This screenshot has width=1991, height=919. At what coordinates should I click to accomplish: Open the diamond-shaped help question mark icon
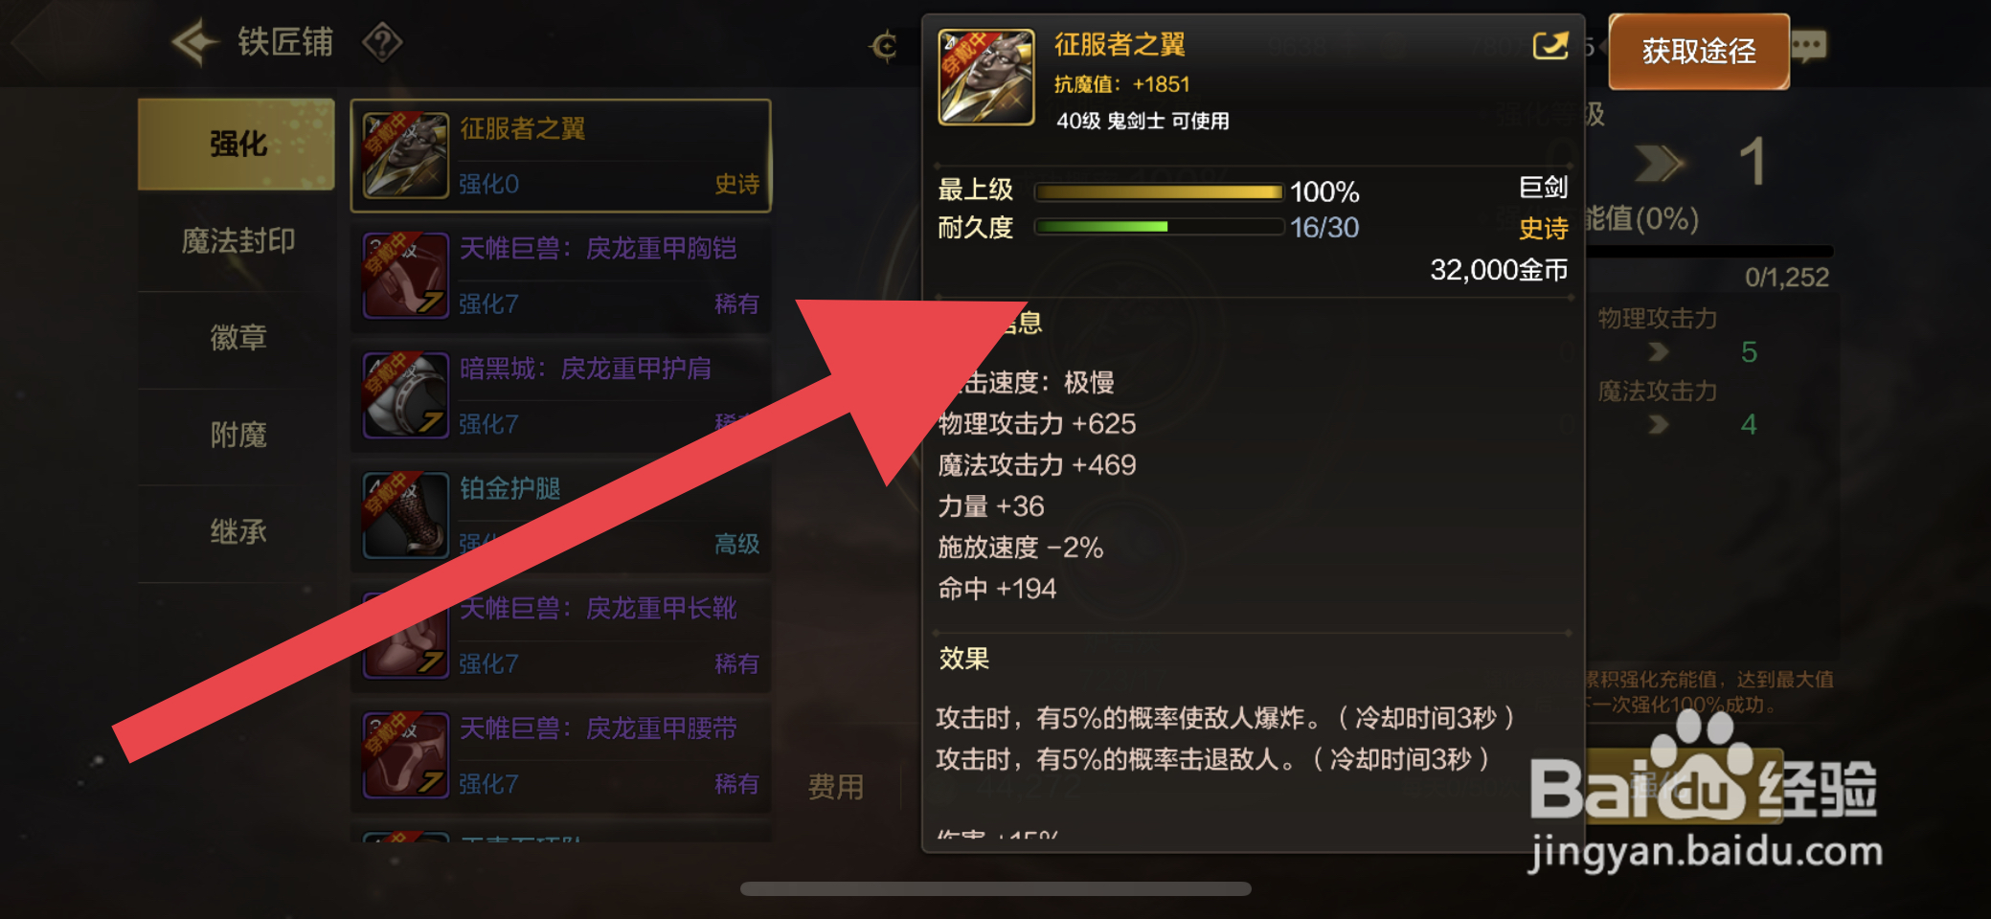(x=382, y=42)
